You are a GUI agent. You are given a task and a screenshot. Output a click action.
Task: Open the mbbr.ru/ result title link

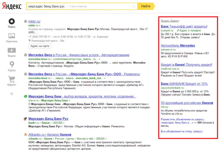(x=34, y=21)
